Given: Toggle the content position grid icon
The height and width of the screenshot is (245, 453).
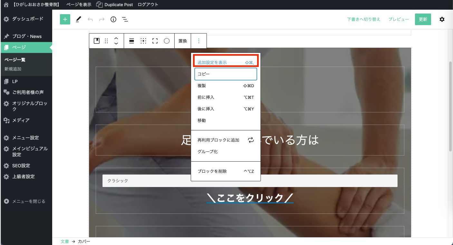Looking at the screenshot, I should click(x=143, y=41).
